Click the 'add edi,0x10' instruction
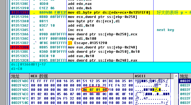 [x=81, y=26]
